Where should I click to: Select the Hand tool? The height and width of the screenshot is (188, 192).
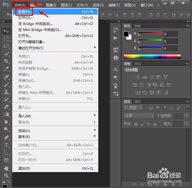coord(6,168)
